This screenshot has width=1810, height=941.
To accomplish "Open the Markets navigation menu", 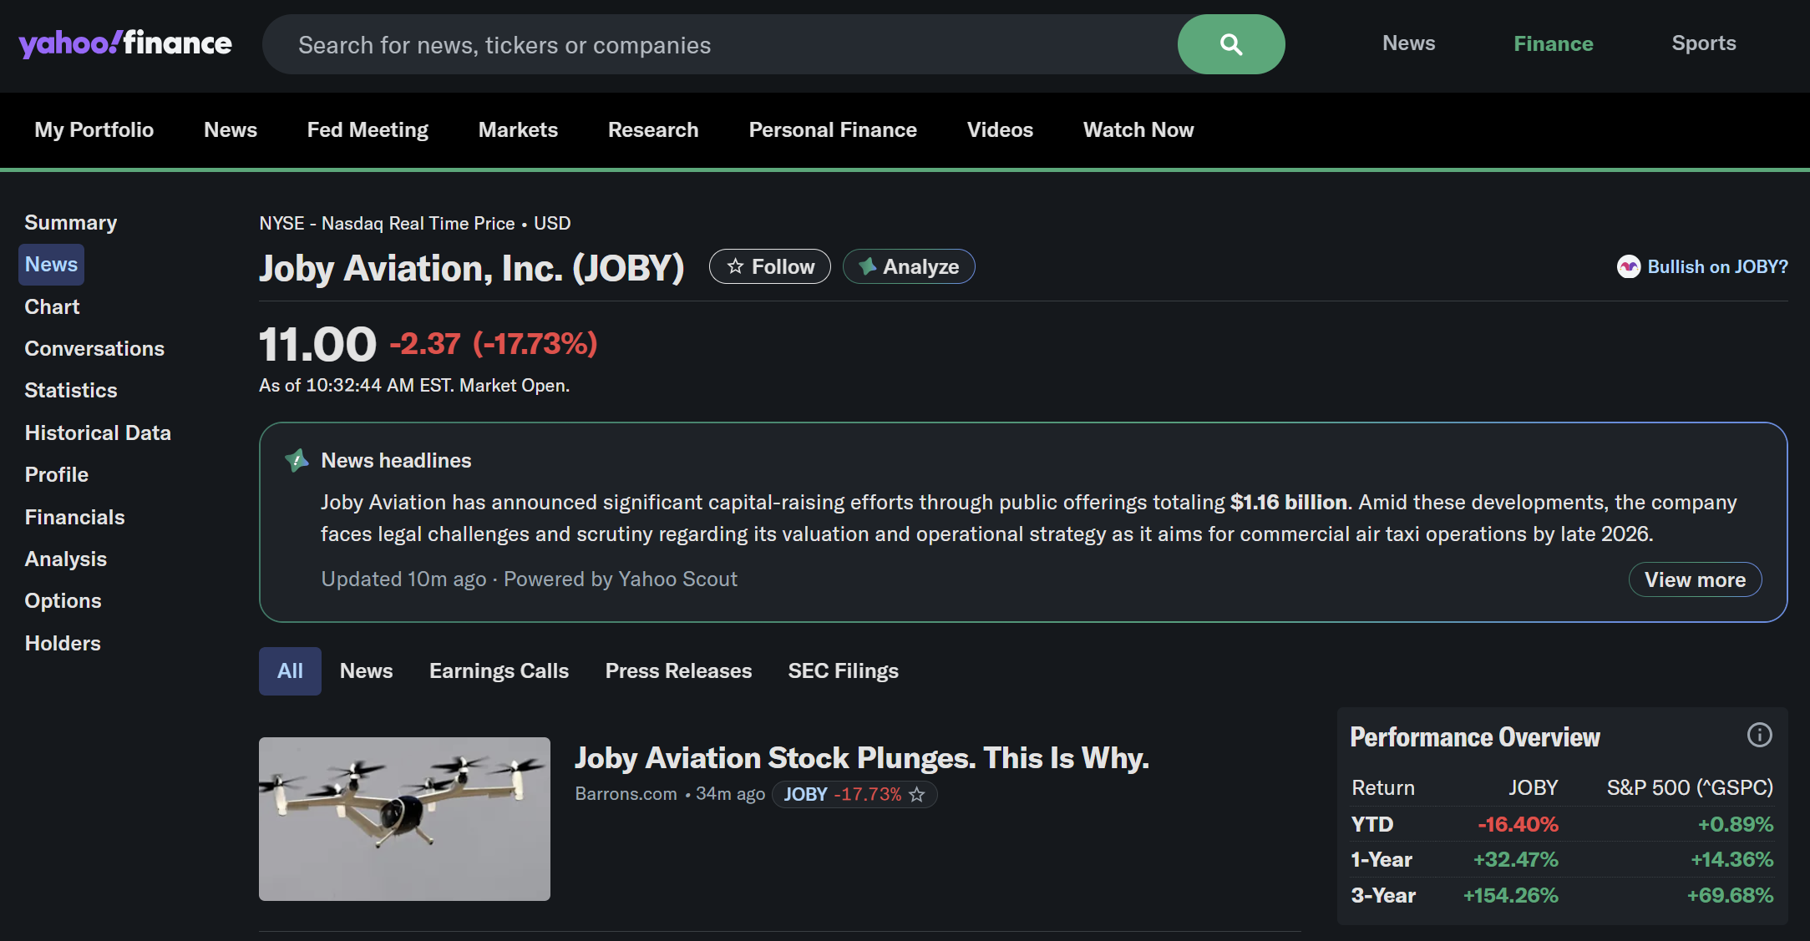I will [518, 129].
